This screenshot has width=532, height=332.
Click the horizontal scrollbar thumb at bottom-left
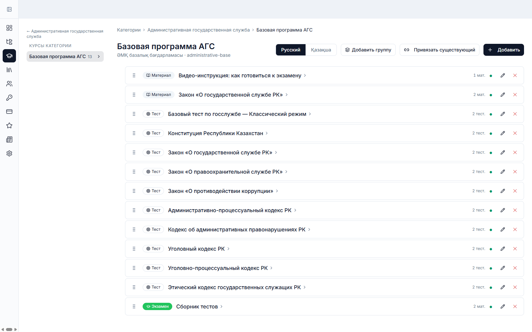pyautogui.click(x=9, y=329)
